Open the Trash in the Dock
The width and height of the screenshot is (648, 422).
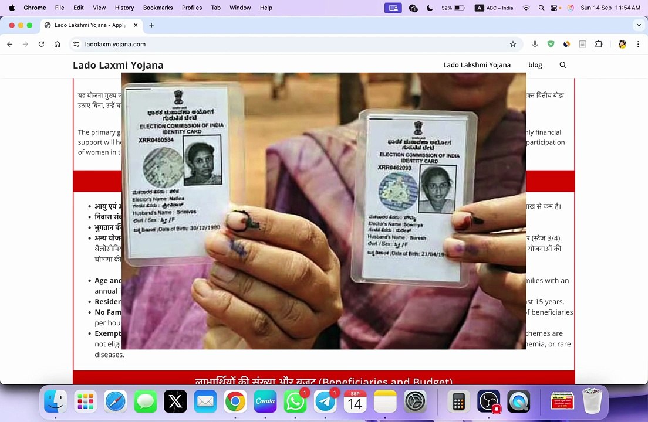[592, 401]
